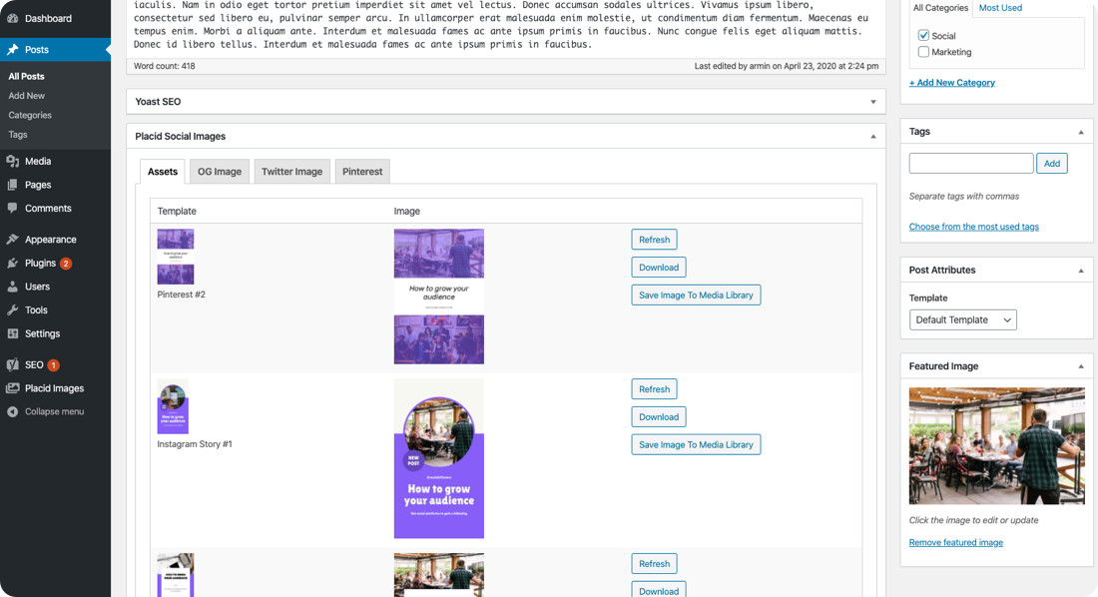The width and height of the screenshot is (1098, 597).
Task: Collapse the Tags panel arrow
Action: (1080, 133)
